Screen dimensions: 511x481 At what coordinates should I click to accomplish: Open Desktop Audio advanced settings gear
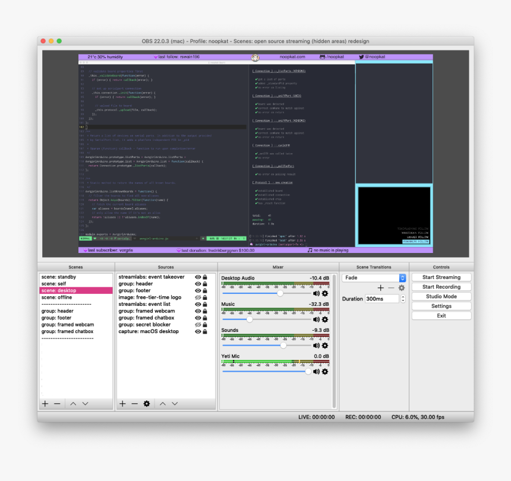point(324,293)
